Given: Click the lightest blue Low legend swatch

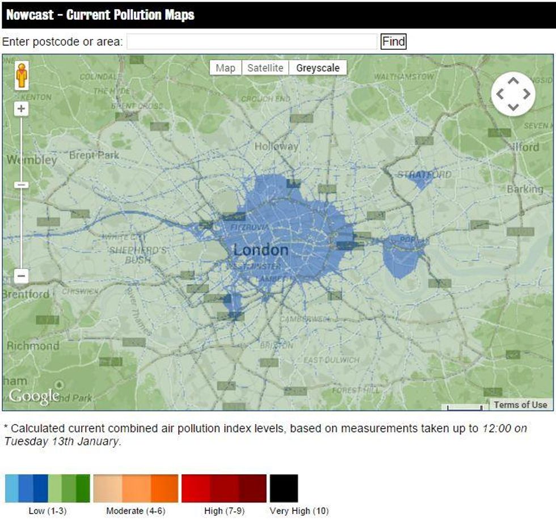Looking at the screenshot, I should 11,488.
